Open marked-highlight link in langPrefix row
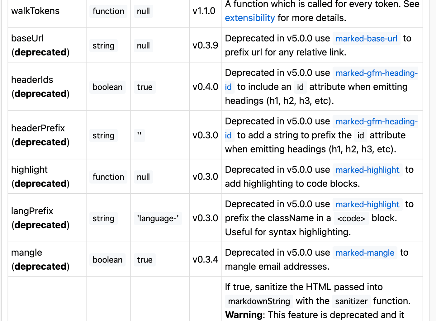The height and width of the screenshot is (321, 436). click(367, 204)
